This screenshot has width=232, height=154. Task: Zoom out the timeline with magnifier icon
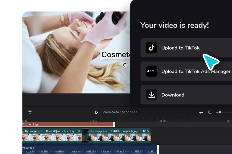pos(210,112)
